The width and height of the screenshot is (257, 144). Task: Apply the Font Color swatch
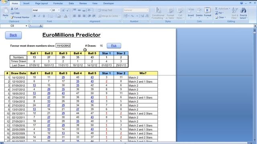(x=66, y=16)
